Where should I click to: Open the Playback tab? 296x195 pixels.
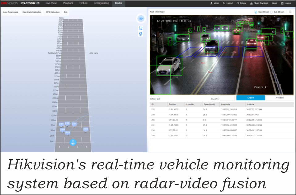click(68, 3)
